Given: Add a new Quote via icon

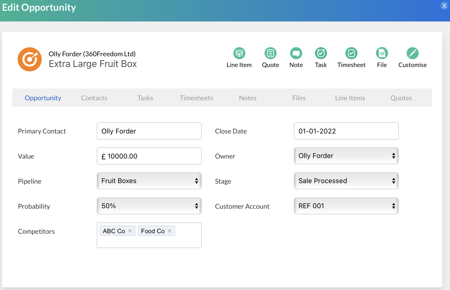Looking at the screenshot, I should click(270, 53).
